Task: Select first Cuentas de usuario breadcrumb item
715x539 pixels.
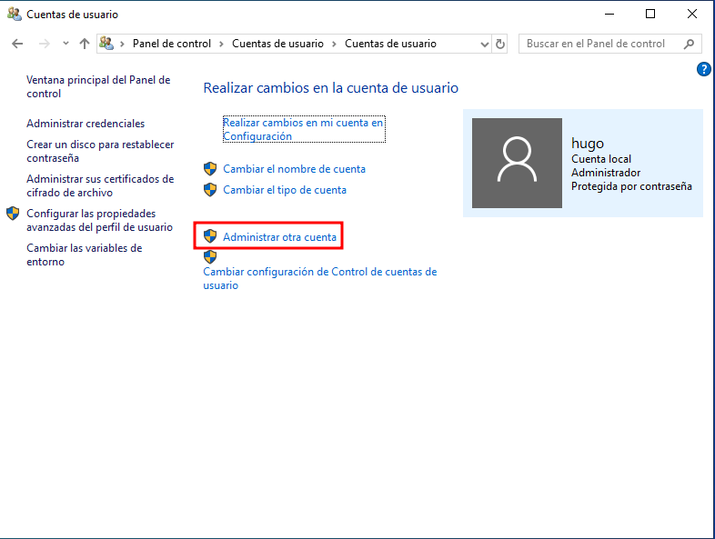Action: tap(277, 44)
